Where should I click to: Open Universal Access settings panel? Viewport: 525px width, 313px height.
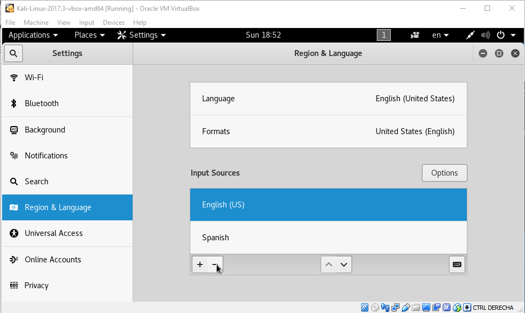coord(67,233)
